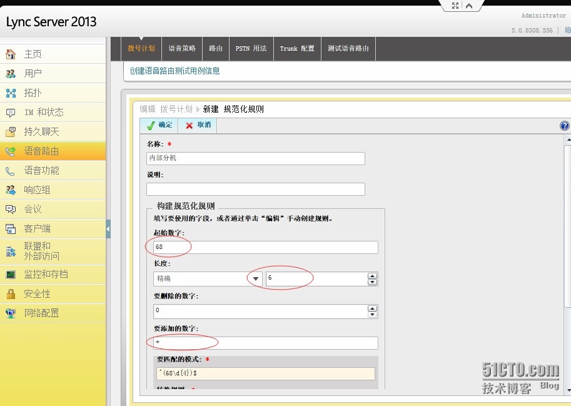Click the form's vertical scrollbar up arrow
The height and width of the screenshot is (406, 571).
pyautogui.click(x=568, y=140)
